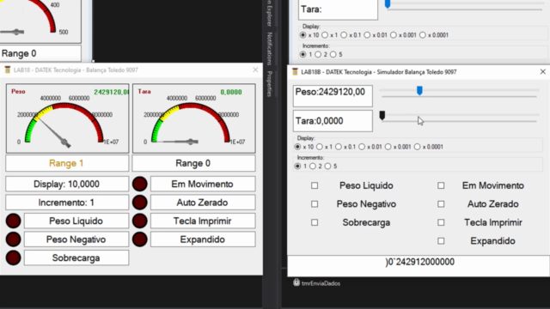
Task: Select Display x 0.001 in LAB18B simulator
Action: click(388, 147)
